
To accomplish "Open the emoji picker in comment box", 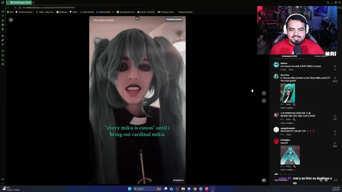I will coord(326,180).
